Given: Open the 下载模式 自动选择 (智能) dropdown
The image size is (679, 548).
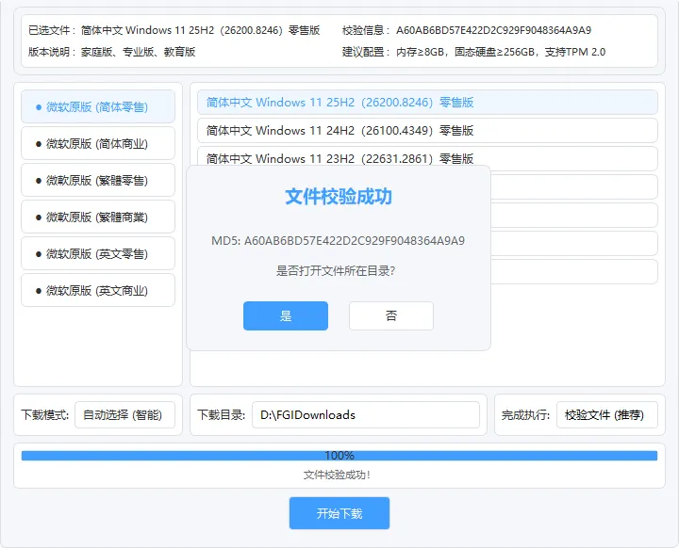Looking at the screenshot, I should [124, 415].
